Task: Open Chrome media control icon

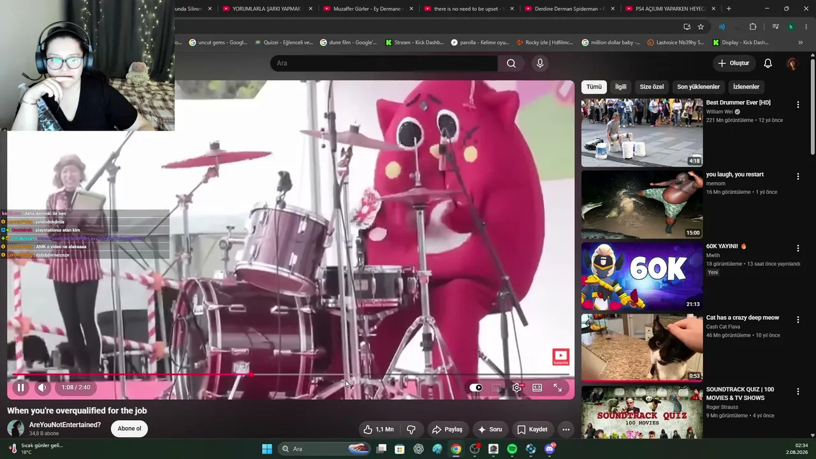Action: coord(775,27)
